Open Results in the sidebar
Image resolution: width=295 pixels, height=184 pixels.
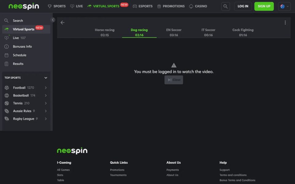point(26,64)
